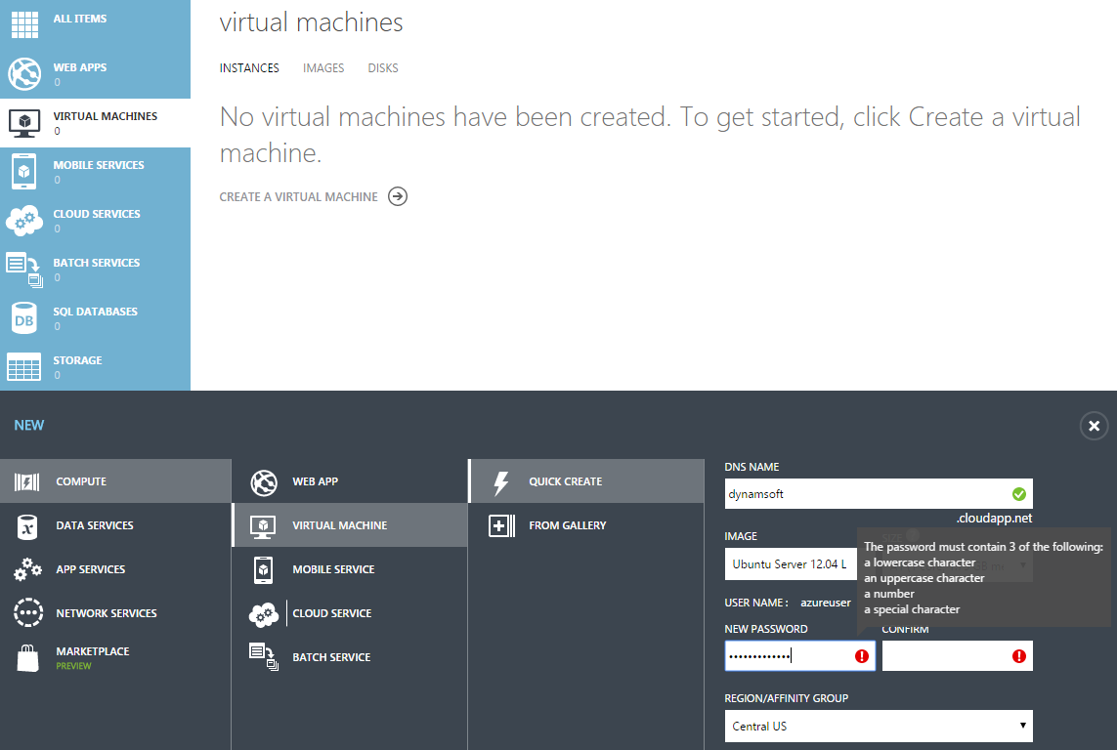1117x750 pixels.
Task: Open the Cloud Services gear-cloud icon
Action: (x=23, y=221)
